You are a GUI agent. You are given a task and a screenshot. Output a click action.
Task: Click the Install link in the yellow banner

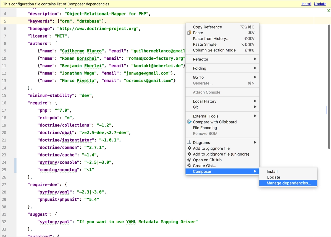[x=306, y=4]
